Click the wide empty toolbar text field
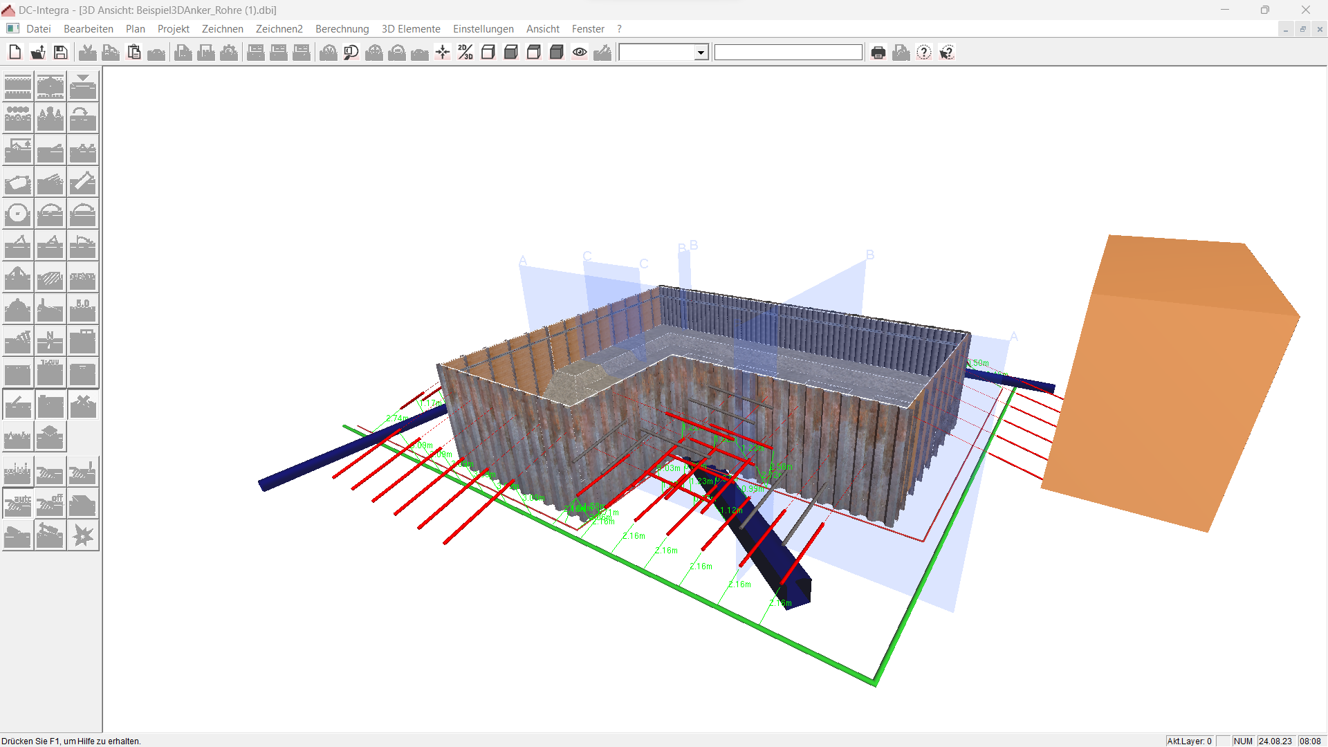1328x747 pixels. (x=788, y=53)
